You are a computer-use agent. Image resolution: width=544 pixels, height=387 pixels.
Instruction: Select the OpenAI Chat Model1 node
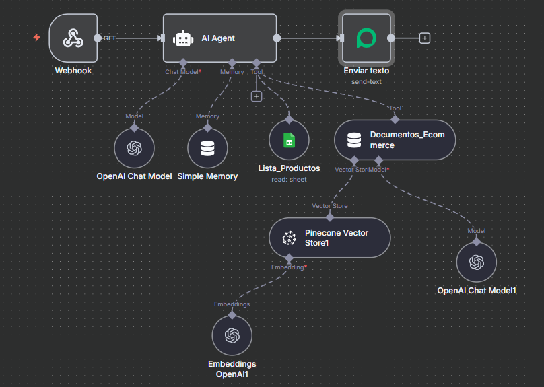[476, 262]
